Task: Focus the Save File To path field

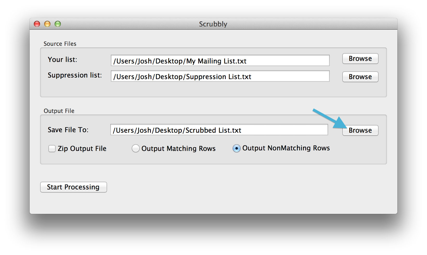Action: pyautogui.click(x=219, y=130)
